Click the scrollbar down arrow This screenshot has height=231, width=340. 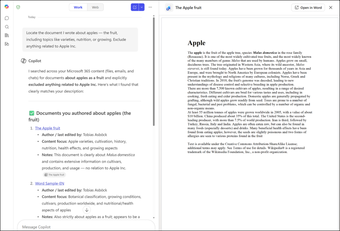(x=154, y=218)
